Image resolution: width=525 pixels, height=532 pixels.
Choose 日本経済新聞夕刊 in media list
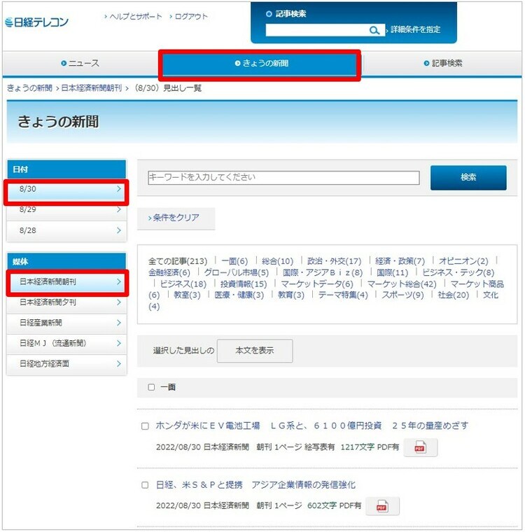click(66, 302)
